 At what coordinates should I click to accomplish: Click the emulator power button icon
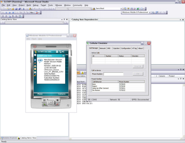click(35, 46)
